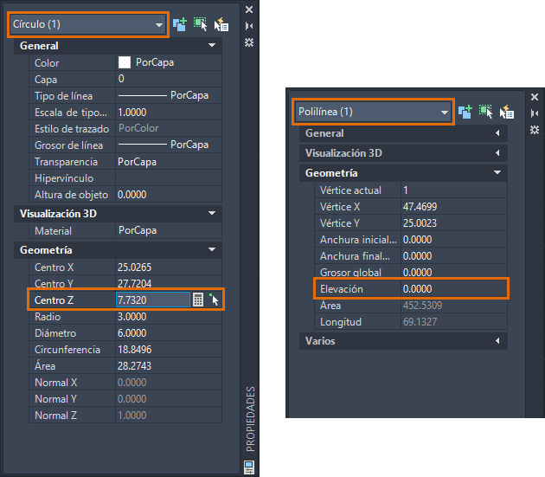The image size is (545, 477).
Task: Toggle PICKADD value icon in Polilínea palette
Action: pos(465,112)
